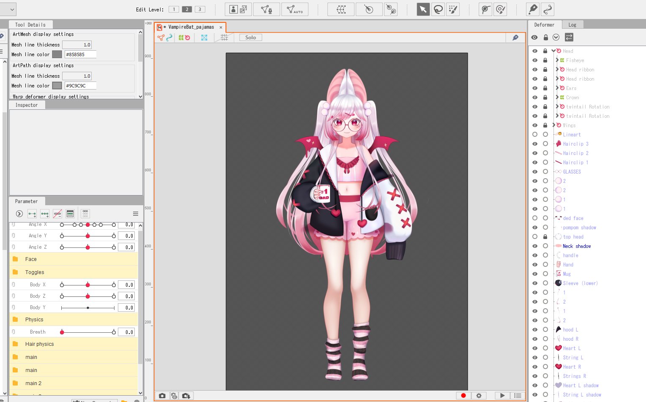Click the red record button below canvas
Viewport: 646px width, 402px height.
point(463,396)
